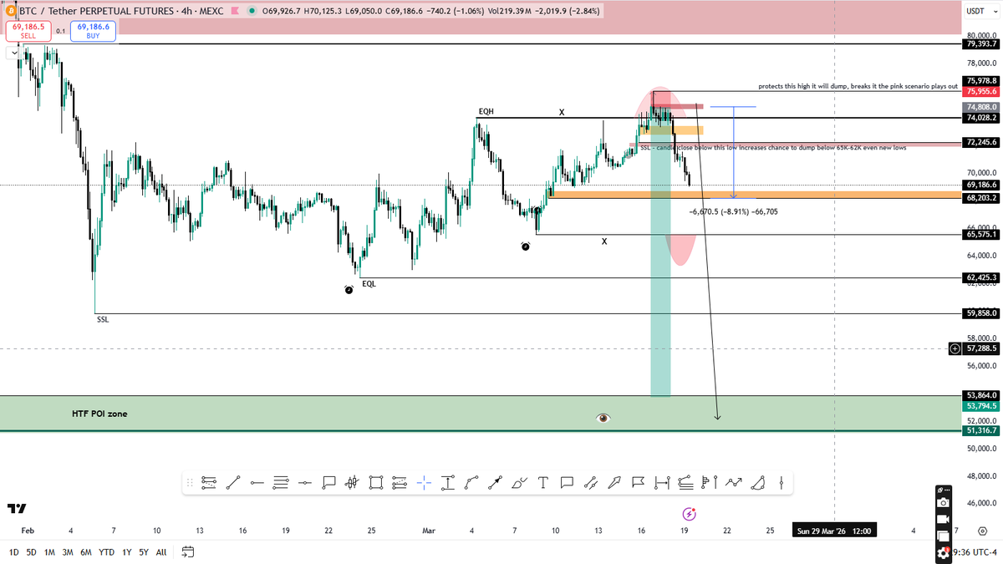The height and width of the screenshot is (564, 1003).
Task: Select the Callout note drawing tool
Action: pyautogui.click(x=328, y=482)
